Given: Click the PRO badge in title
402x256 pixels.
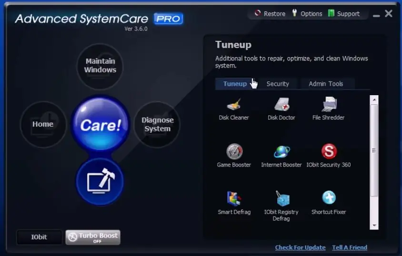Looking at the screenshot, I should coord(169,19).
